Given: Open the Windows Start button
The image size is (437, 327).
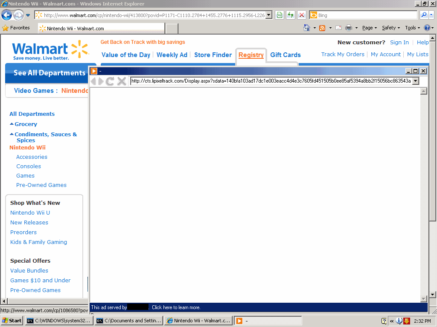Looking at the screenshot, I should tap(12, 321).
